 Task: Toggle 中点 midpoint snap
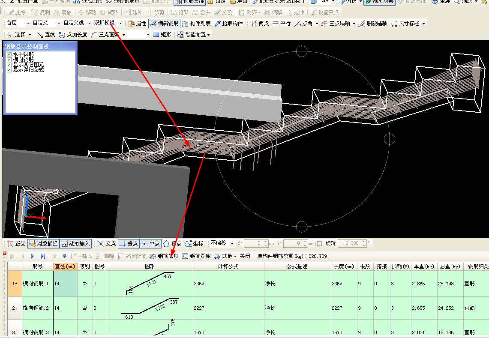click(150, 243)
